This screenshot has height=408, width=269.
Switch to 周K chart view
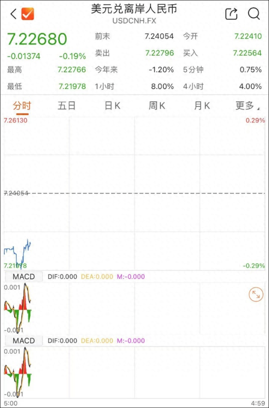click(x=157, y=106)
